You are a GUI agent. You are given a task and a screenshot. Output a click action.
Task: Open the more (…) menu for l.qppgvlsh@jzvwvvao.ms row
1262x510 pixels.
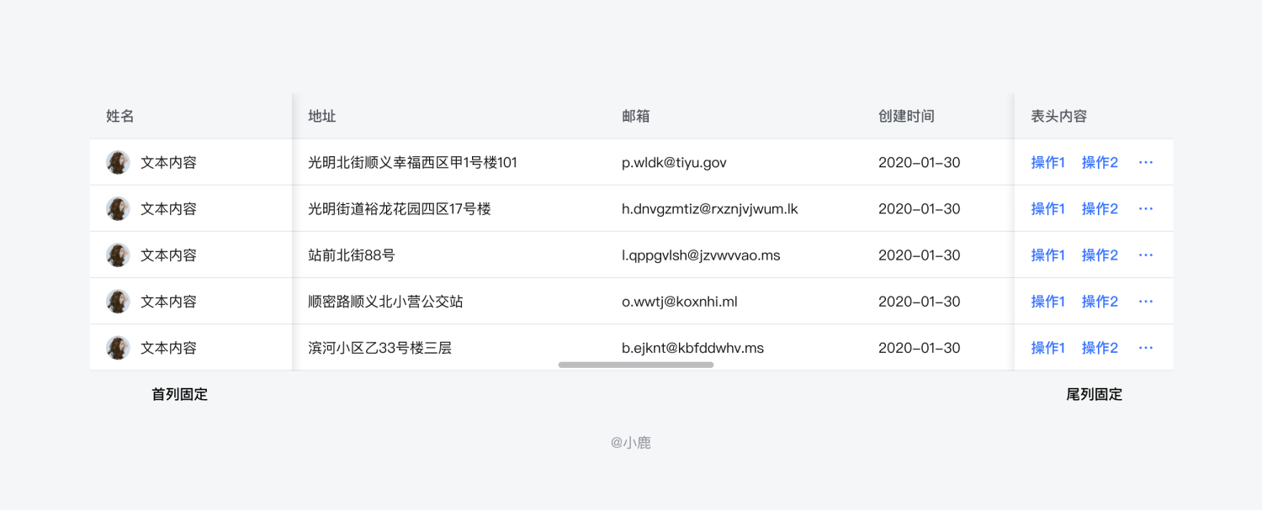coord(1146,255)
